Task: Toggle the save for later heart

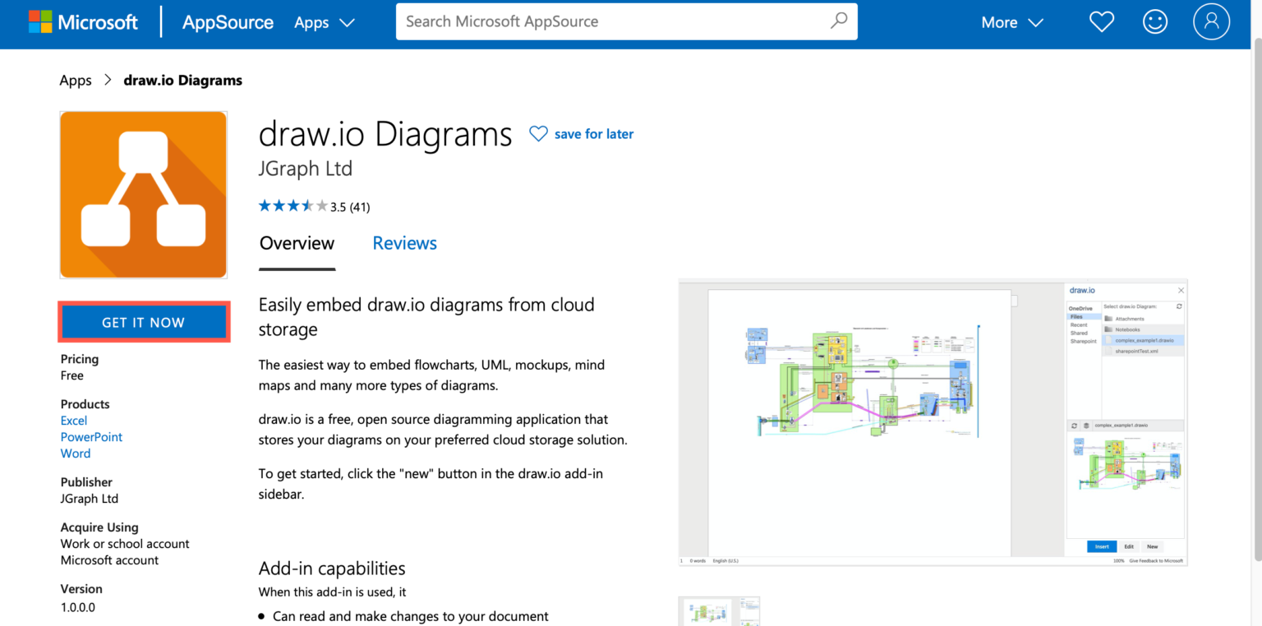Action: pyautogui.click(x=538, y=134)
